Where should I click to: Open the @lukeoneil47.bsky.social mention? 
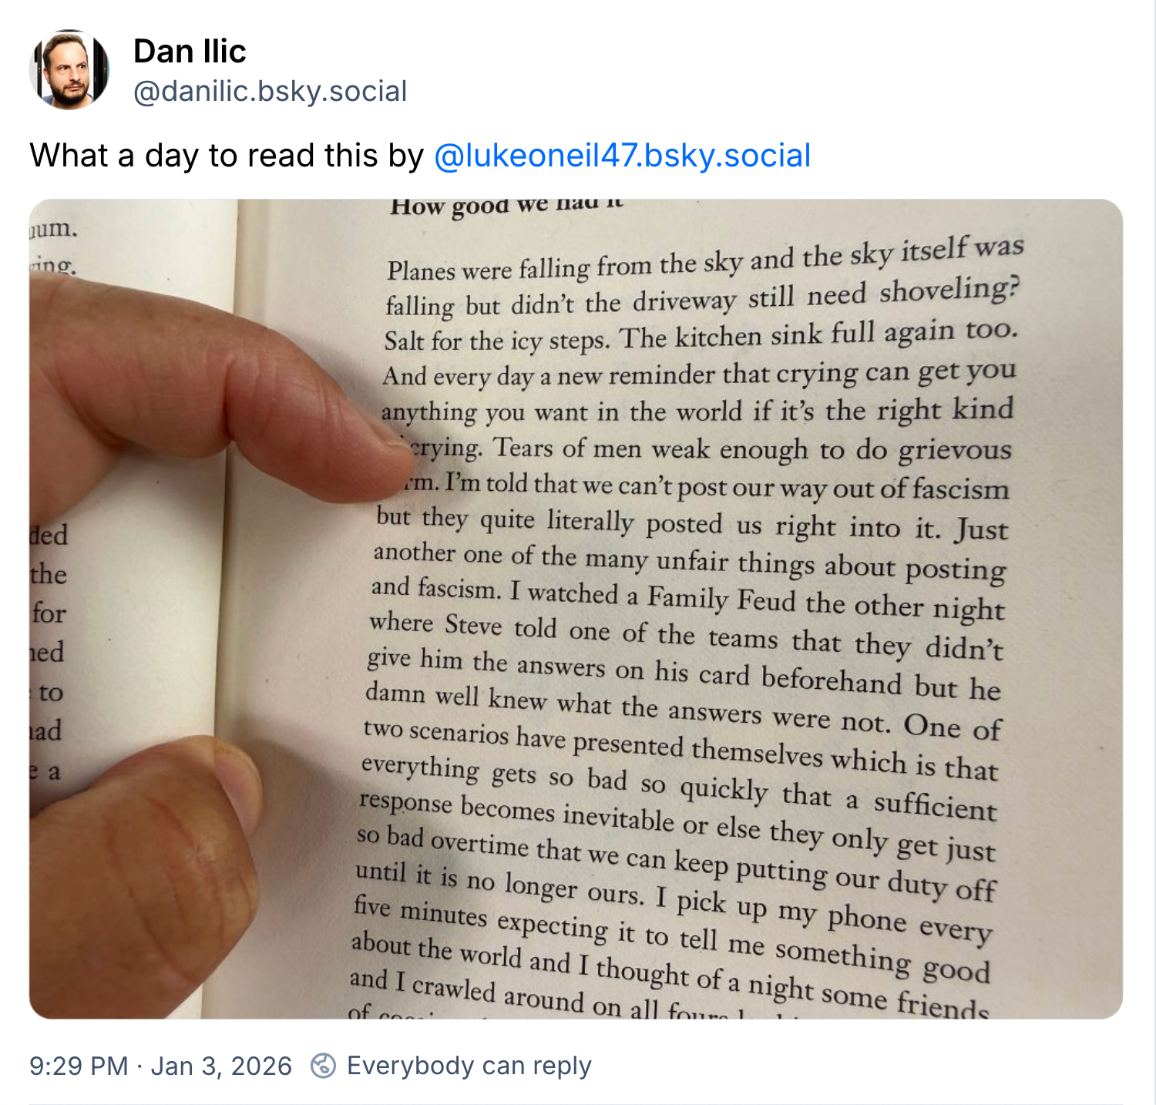[x=622, y=156]
